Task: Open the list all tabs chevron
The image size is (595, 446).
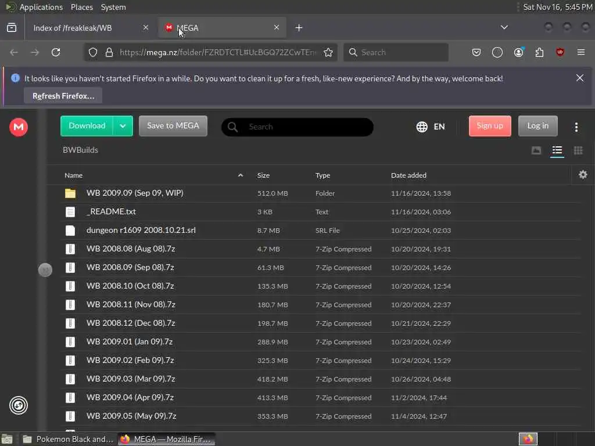Action: pos(504,27)
